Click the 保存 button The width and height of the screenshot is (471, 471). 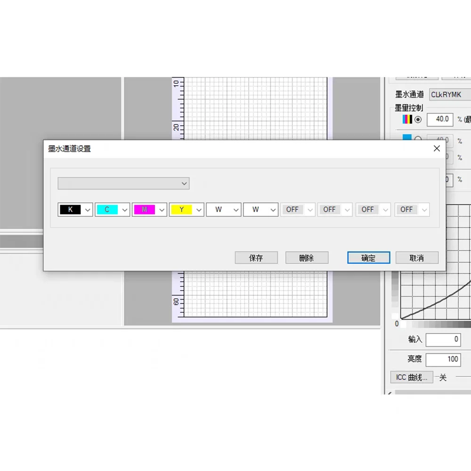click(x=256, y=258)
